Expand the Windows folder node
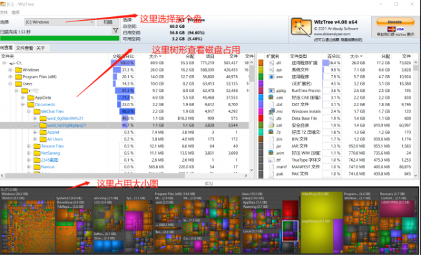The width and height of the screenshot is (421, 255). (10, 70)
